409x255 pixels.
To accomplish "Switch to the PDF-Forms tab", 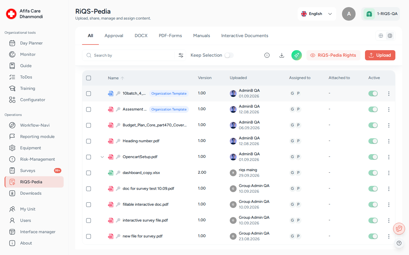I will (x=170, y=36).
